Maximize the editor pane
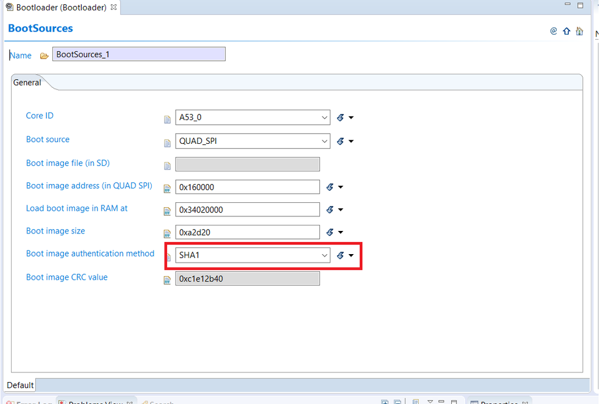This screenshot has height=404, width=609. tap(580, 5)
